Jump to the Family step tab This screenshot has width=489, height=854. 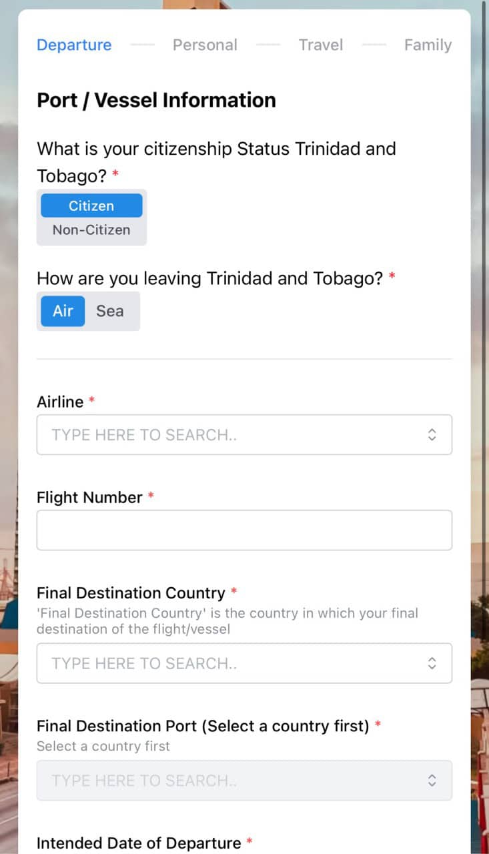click(428, 45)
